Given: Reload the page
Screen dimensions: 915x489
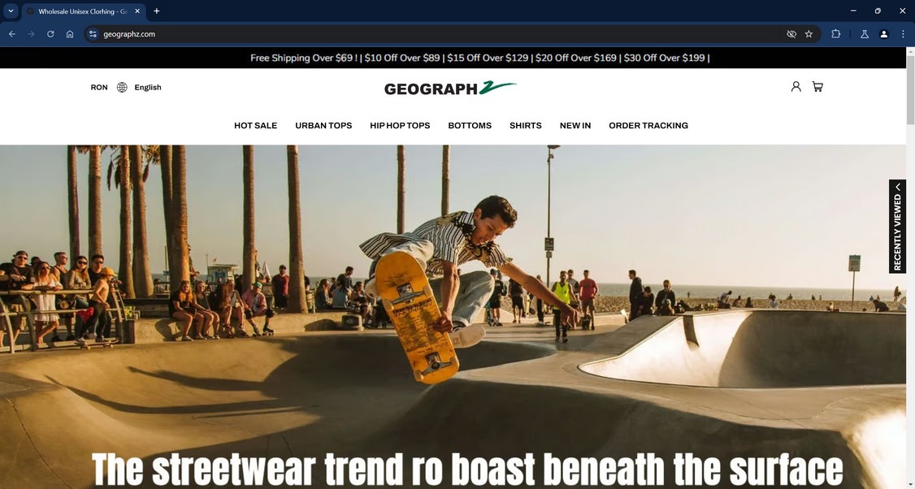Looking at the screenshot, I should click(x=50, y=34).
